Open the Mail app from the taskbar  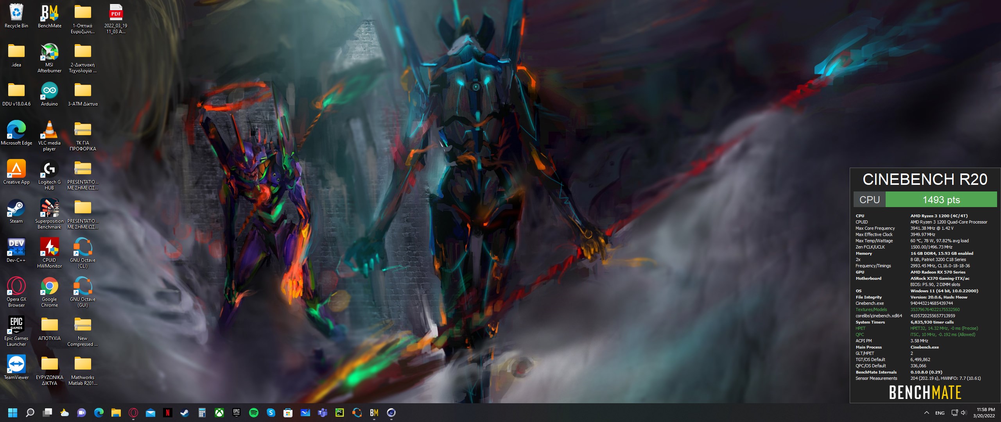pyautogui.click(x=151, y=413)
